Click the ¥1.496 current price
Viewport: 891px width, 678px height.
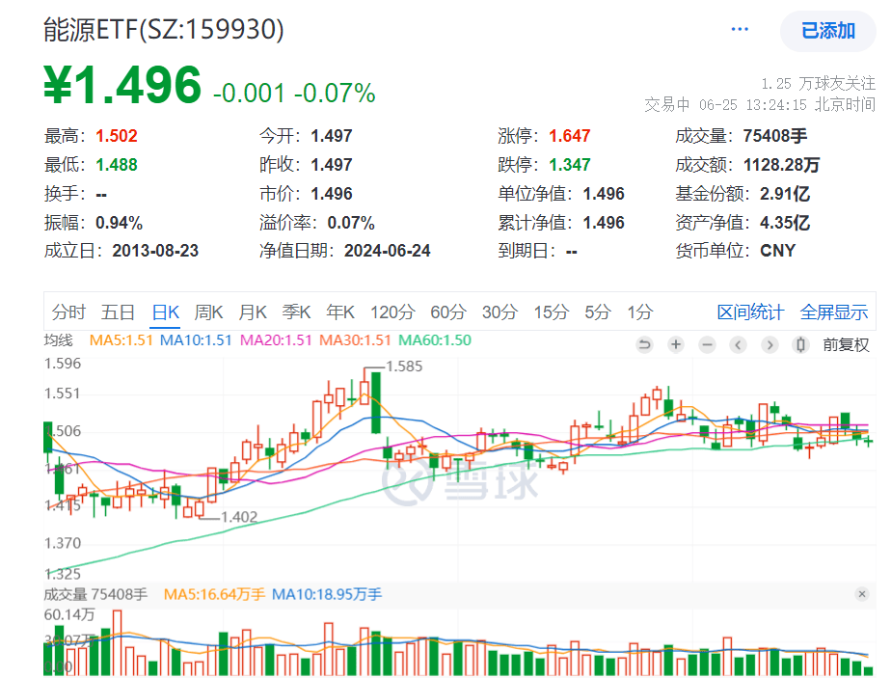point(122,85)
